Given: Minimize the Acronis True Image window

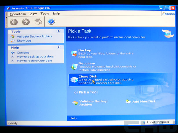Looking at the screenshot, I should [161, 8].
